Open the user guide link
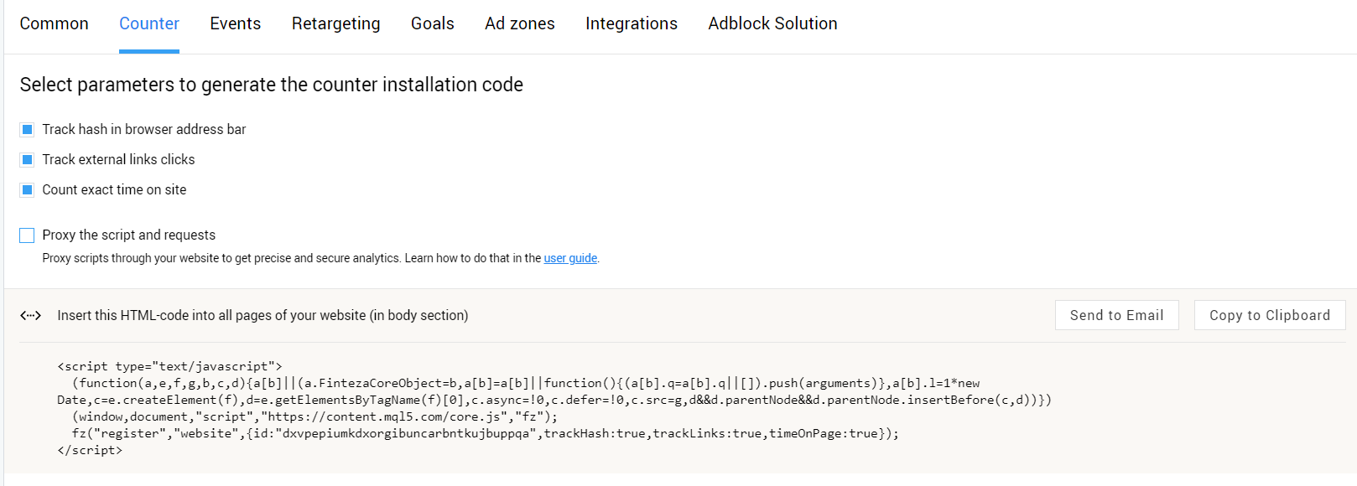Image resolution: width=1357 pixels, height=486 pixels. 570,258
